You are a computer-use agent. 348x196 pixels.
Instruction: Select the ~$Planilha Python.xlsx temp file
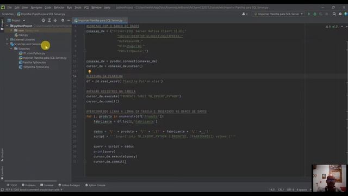34,67
